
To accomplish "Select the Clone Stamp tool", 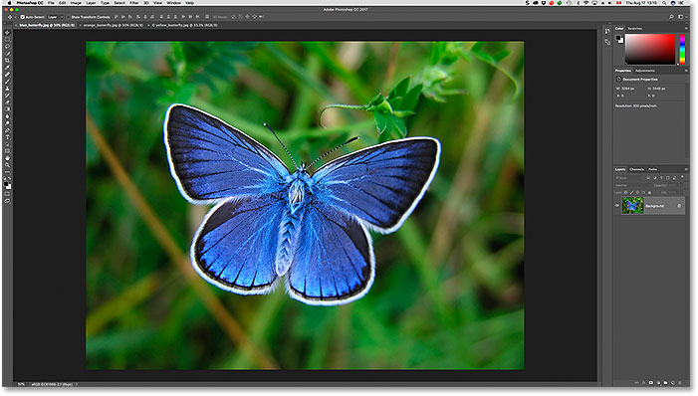I will [x=7, y=89].
